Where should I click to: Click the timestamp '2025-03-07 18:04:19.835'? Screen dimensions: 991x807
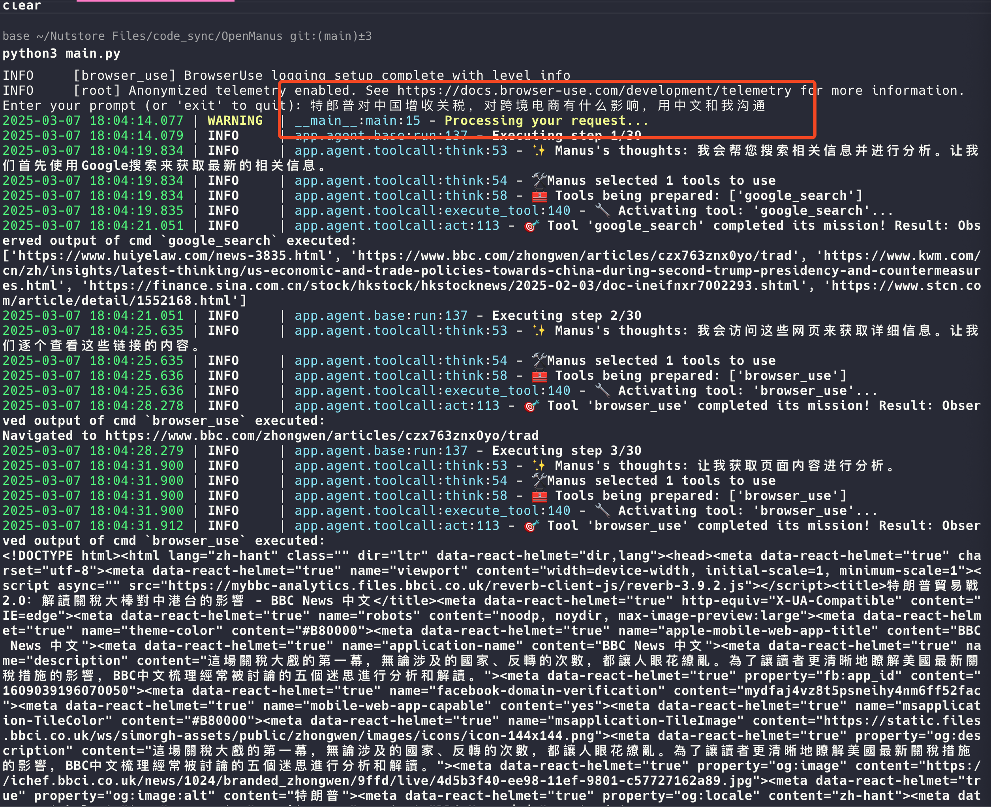[x=93, y=210]
